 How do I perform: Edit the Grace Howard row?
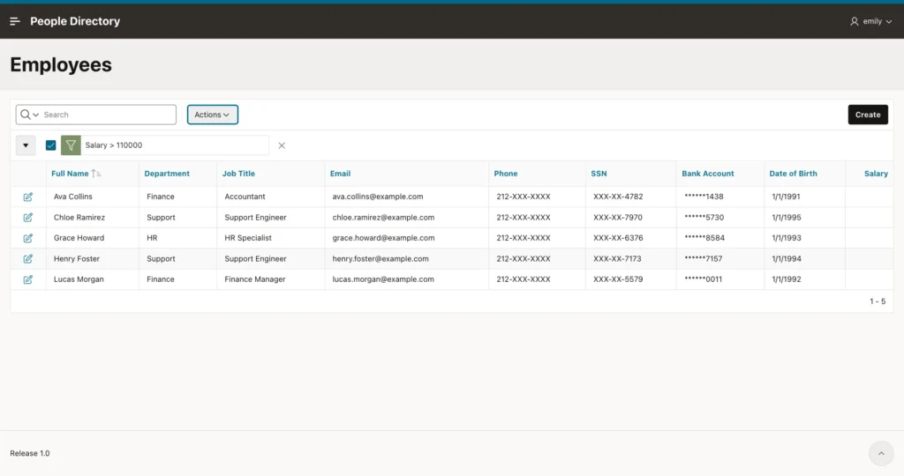[x=27, y=238]
